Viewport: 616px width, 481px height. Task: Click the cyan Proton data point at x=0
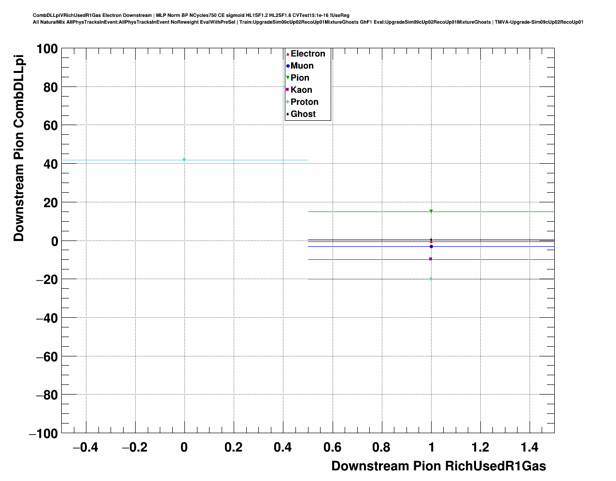coord(184,160)
